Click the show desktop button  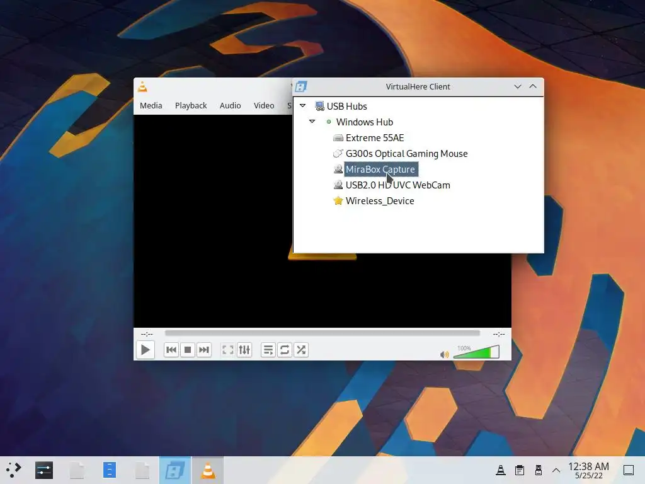[629, 470]
